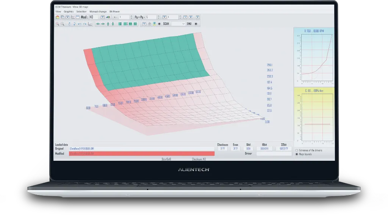Open the SCAN dropdown list
The height and width of the screenshot is (215, 388).
[x=178, y=24]
